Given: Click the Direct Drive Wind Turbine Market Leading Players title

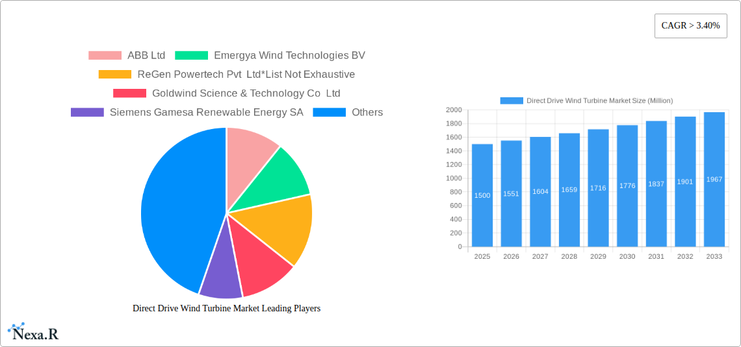Looking at the screenshot, I should [x=226, y=309].
